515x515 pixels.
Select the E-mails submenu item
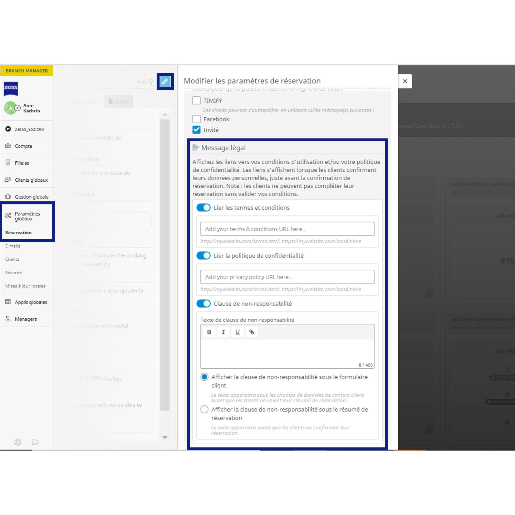point(13,246)
